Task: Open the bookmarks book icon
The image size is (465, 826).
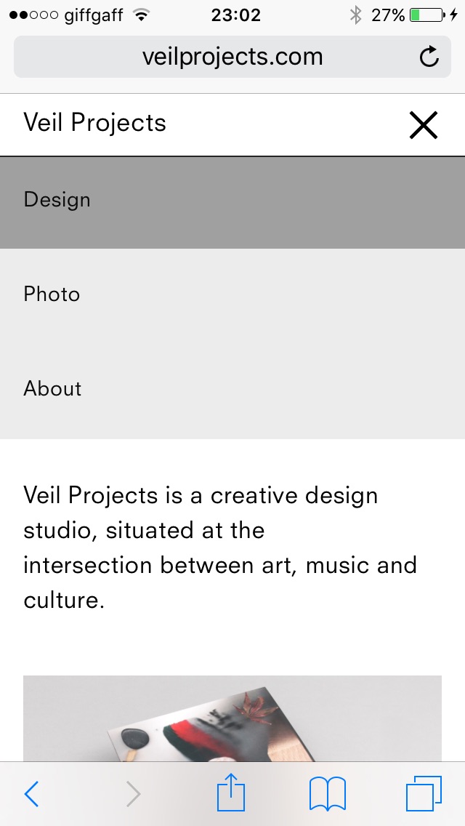Action: pos(328,793)
